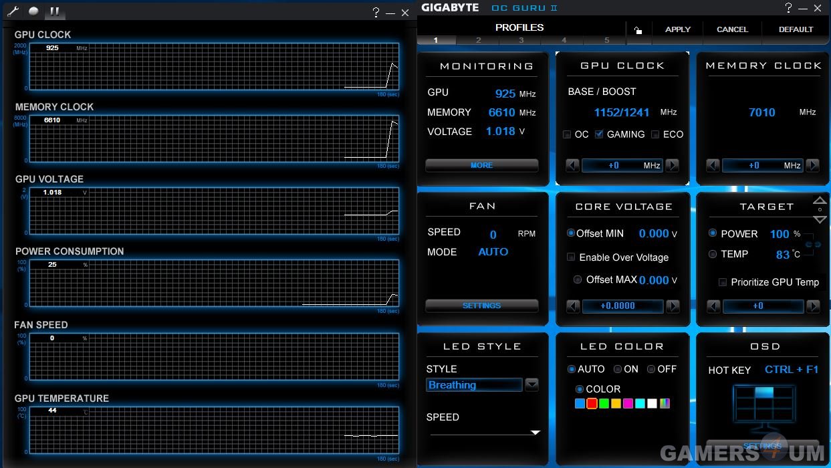Click the fan mode AUTO value
The height and width of the screenshot is (468, 831).
coord(493,252)
